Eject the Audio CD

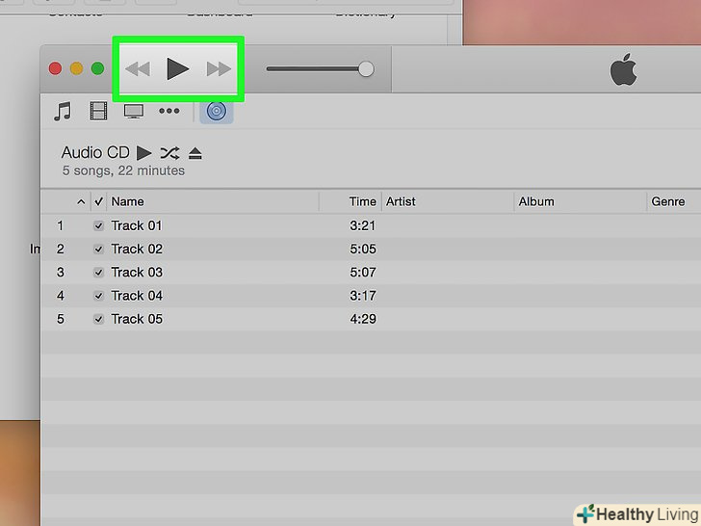195,153
